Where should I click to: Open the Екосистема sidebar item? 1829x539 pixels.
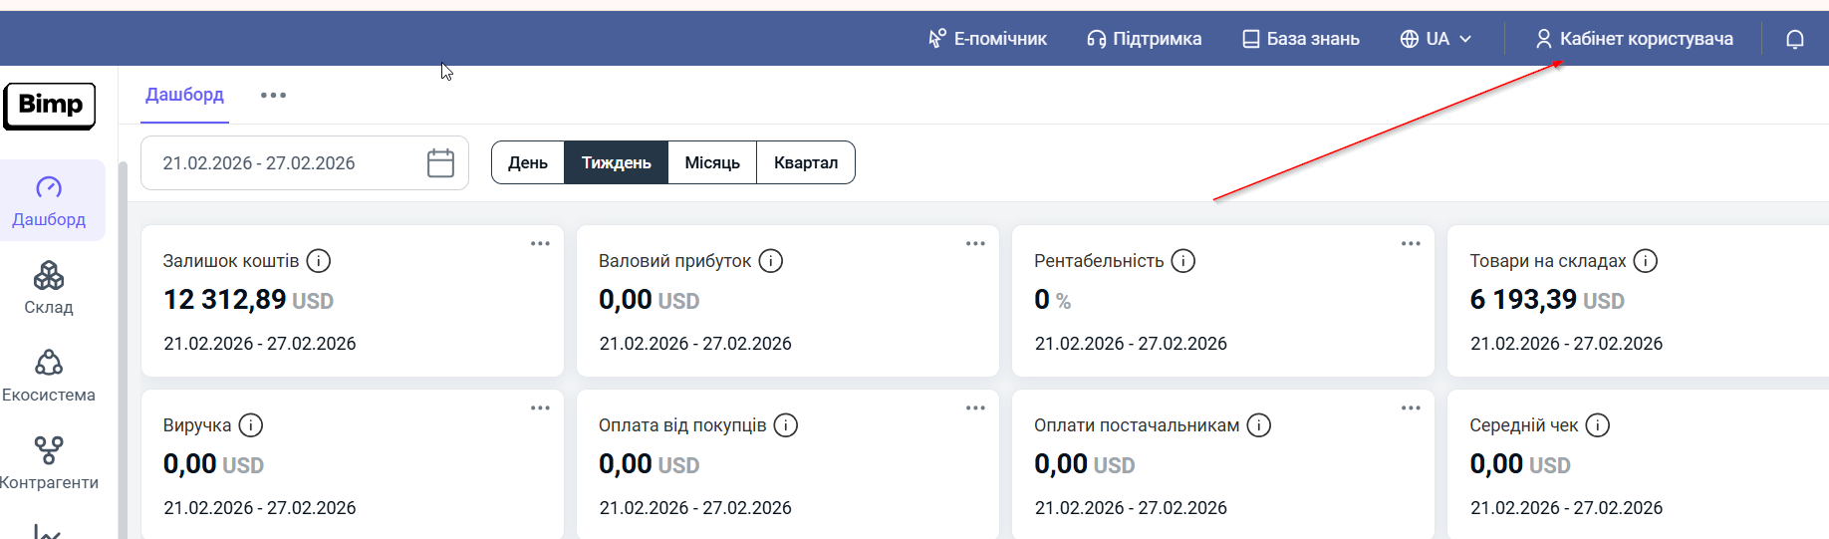coord(49,376)
